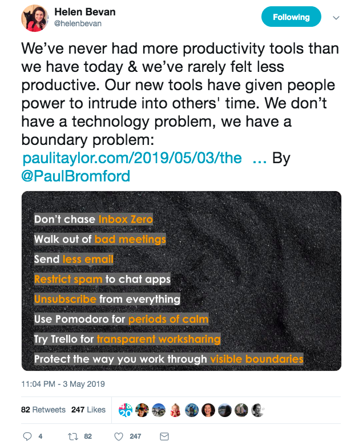View the 247 Likes list

(x=88, y=410)
